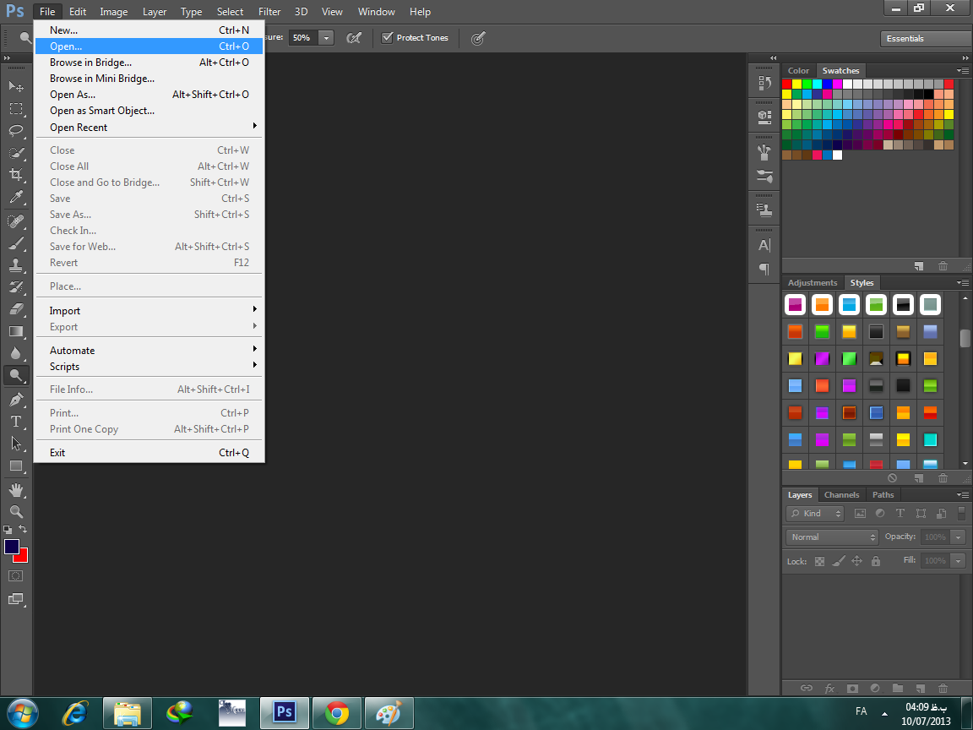
Task: Open Google Chrome from the taskbar
Action: (336, 713)
